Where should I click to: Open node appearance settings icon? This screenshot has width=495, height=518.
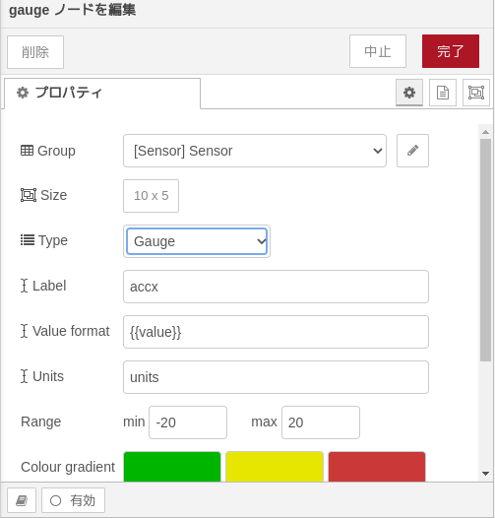pos(476,93)
